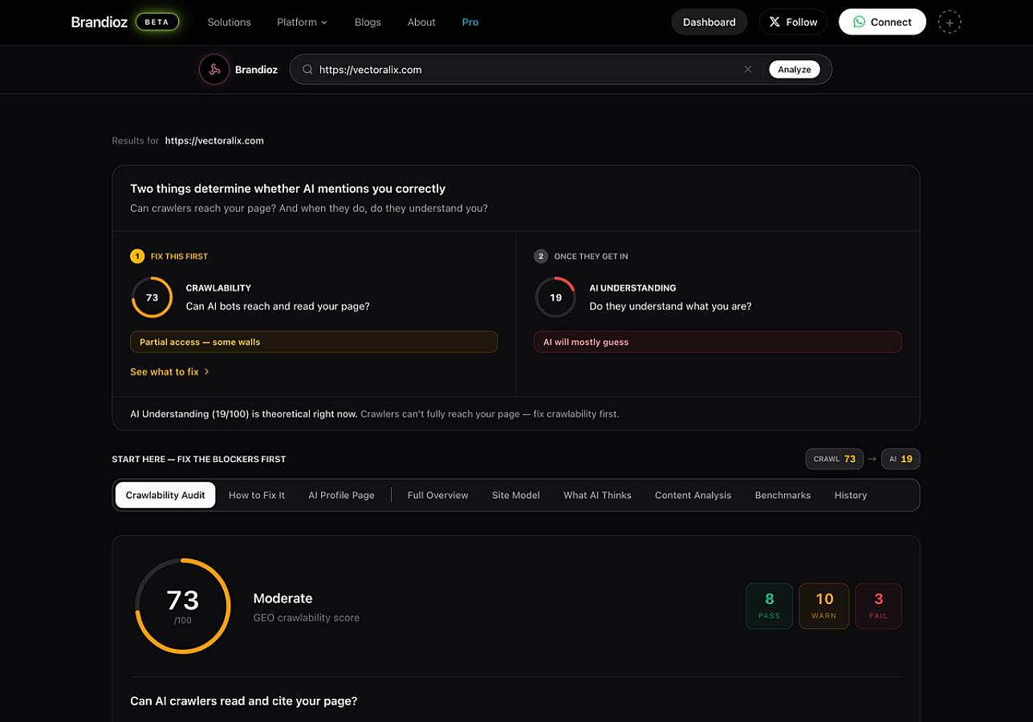Image resolution: width=1033 pixels, height=722 pixels.
Task: Clear the URL with the X icon
Action: pyautogui.click(x=748, y=70)
